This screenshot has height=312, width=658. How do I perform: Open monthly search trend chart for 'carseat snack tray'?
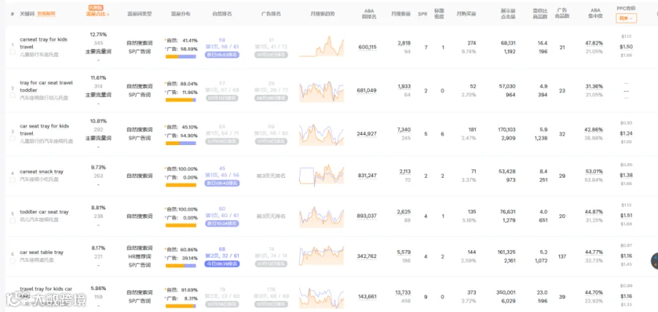322,175
